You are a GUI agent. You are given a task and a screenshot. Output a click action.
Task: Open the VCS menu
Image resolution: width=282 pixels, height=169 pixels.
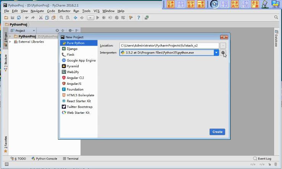pos(97,11)
